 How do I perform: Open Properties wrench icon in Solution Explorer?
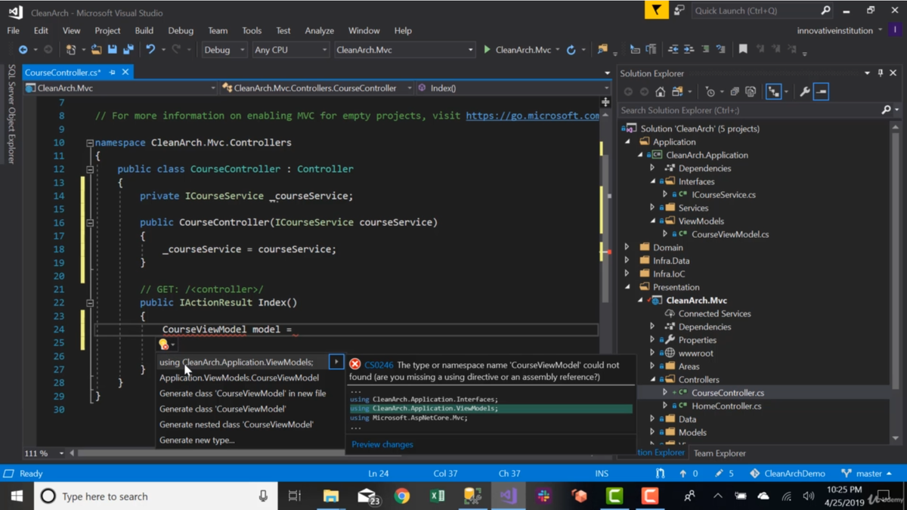805,92
